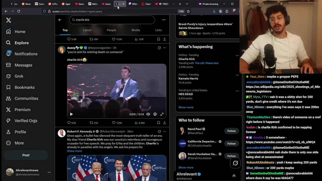This screenshot has width=322, height=181.
Task: Open Bookmarks in sidebar
Action: (x=20, y=87)
